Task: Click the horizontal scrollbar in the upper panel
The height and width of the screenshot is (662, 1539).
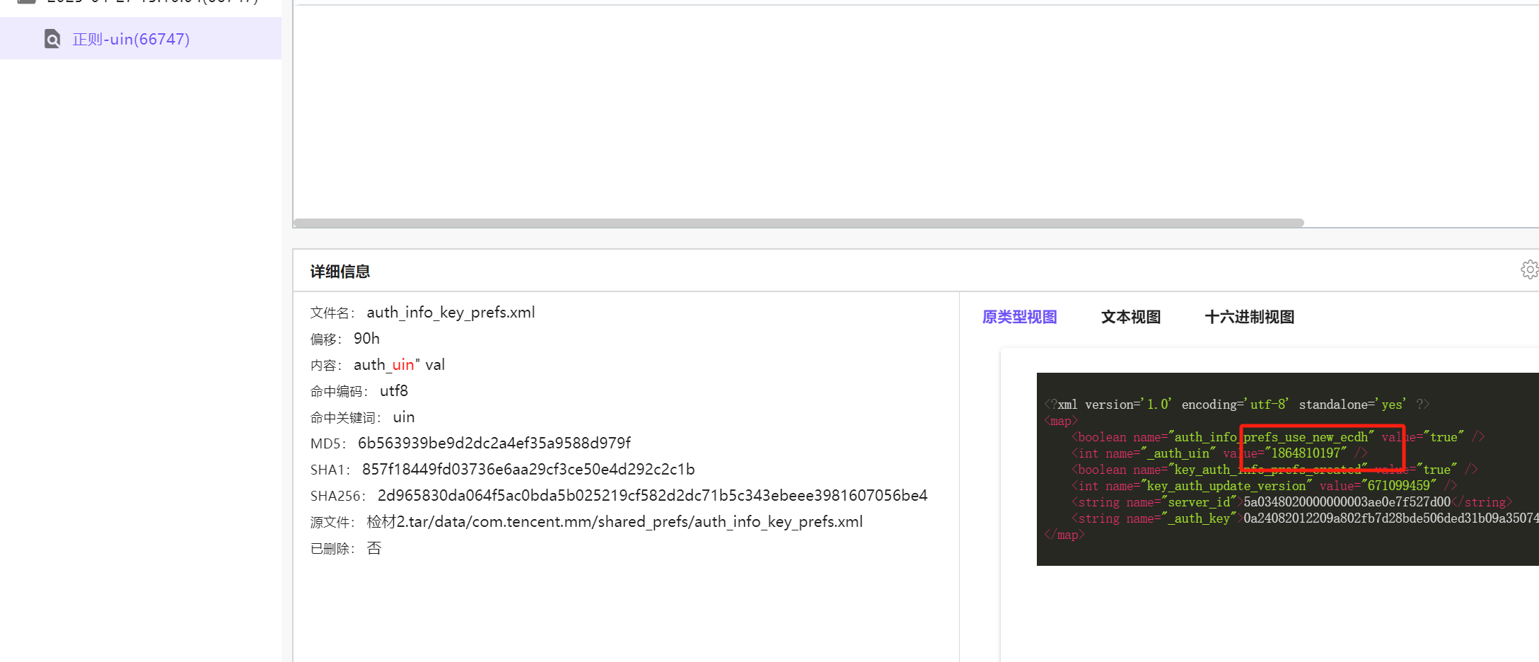Action: tap(798, 223)
